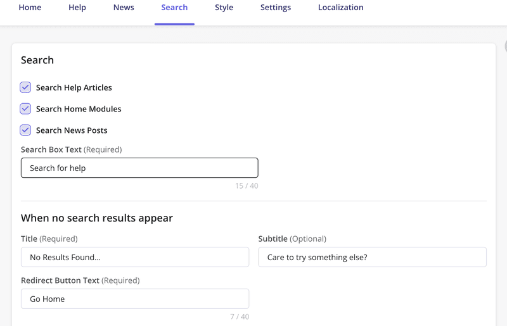Focus the Title field with No Results Found

click(x=135, y=257)
